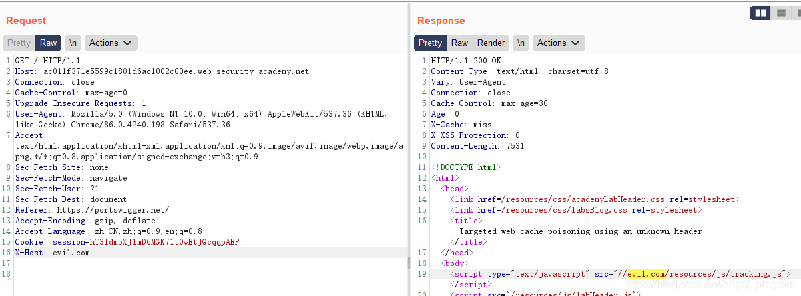
Task: Click the Targeted web cache poisoning title text
Action: click(581, 231)
